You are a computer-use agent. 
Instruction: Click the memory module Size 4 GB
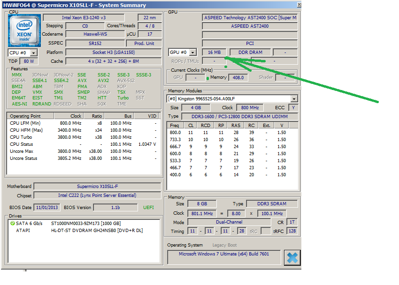196,108
